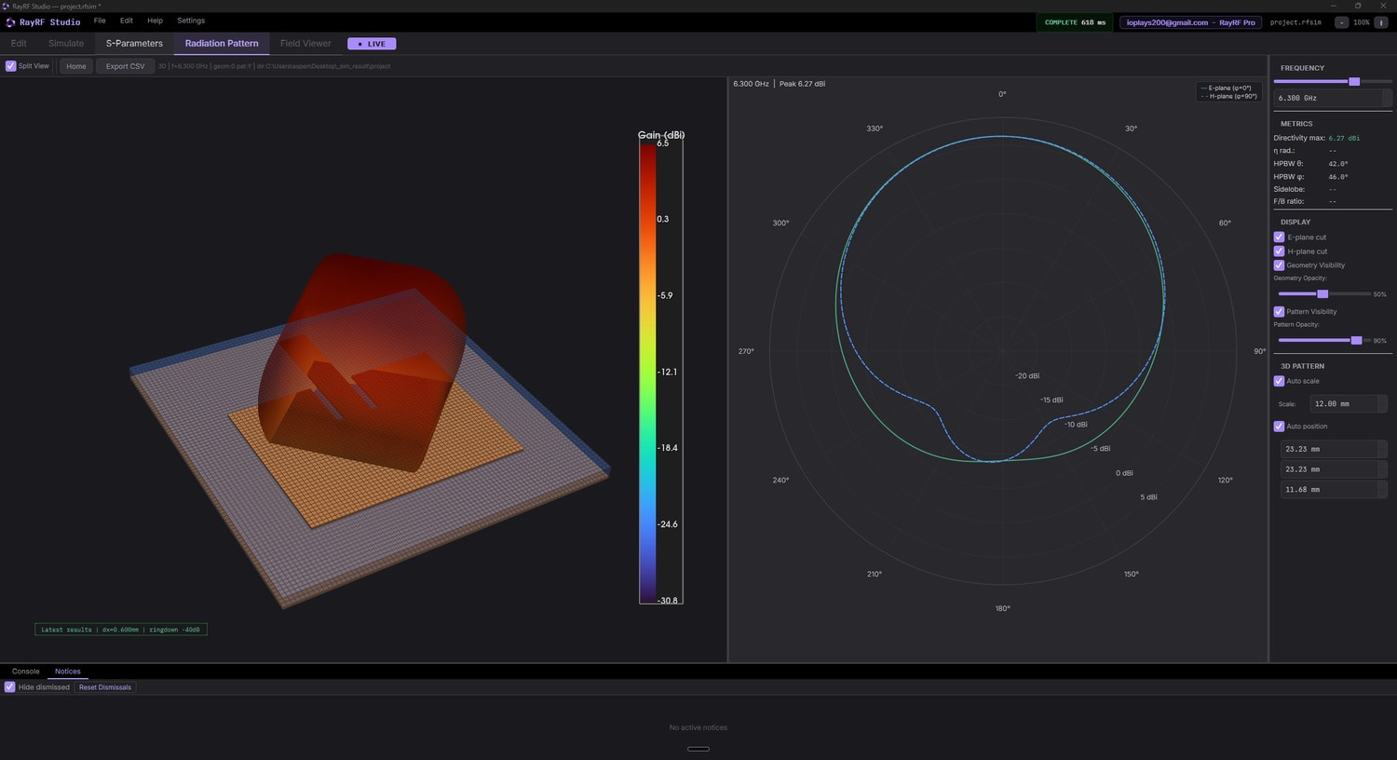Image resolution: width=1397 pixels, height=760 pixels.
Task: Uncheck the E-plane cut checkbox
Action: 1279,237
